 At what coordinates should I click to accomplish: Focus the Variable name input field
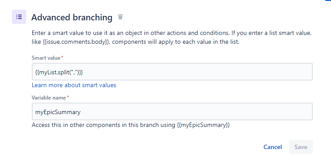pos(172,111)
